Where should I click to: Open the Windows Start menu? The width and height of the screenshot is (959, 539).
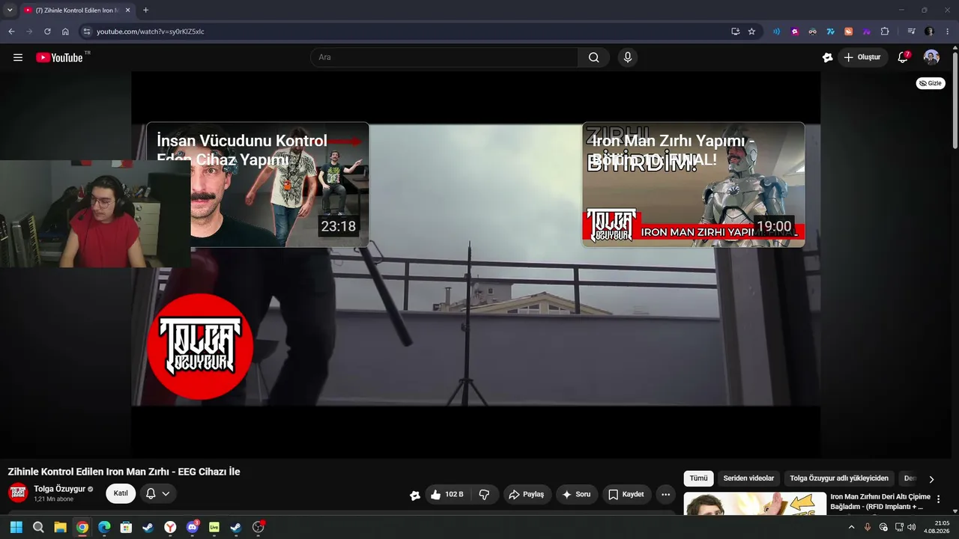click(16, 527)
